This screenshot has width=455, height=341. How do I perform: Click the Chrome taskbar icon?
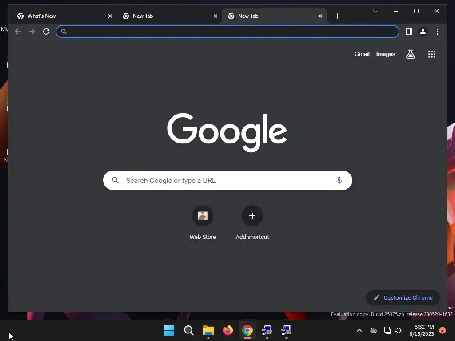247,330
